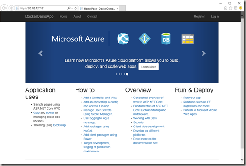
Task: Open Target development, staging or production link
Action: point(97,147)
